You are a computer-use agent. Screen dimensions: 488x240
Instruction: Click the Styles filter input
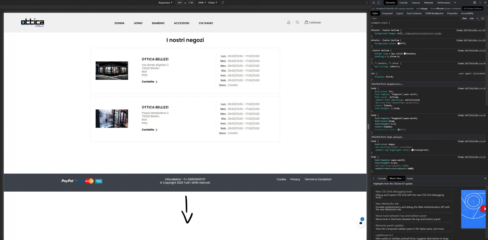(416, 18)
